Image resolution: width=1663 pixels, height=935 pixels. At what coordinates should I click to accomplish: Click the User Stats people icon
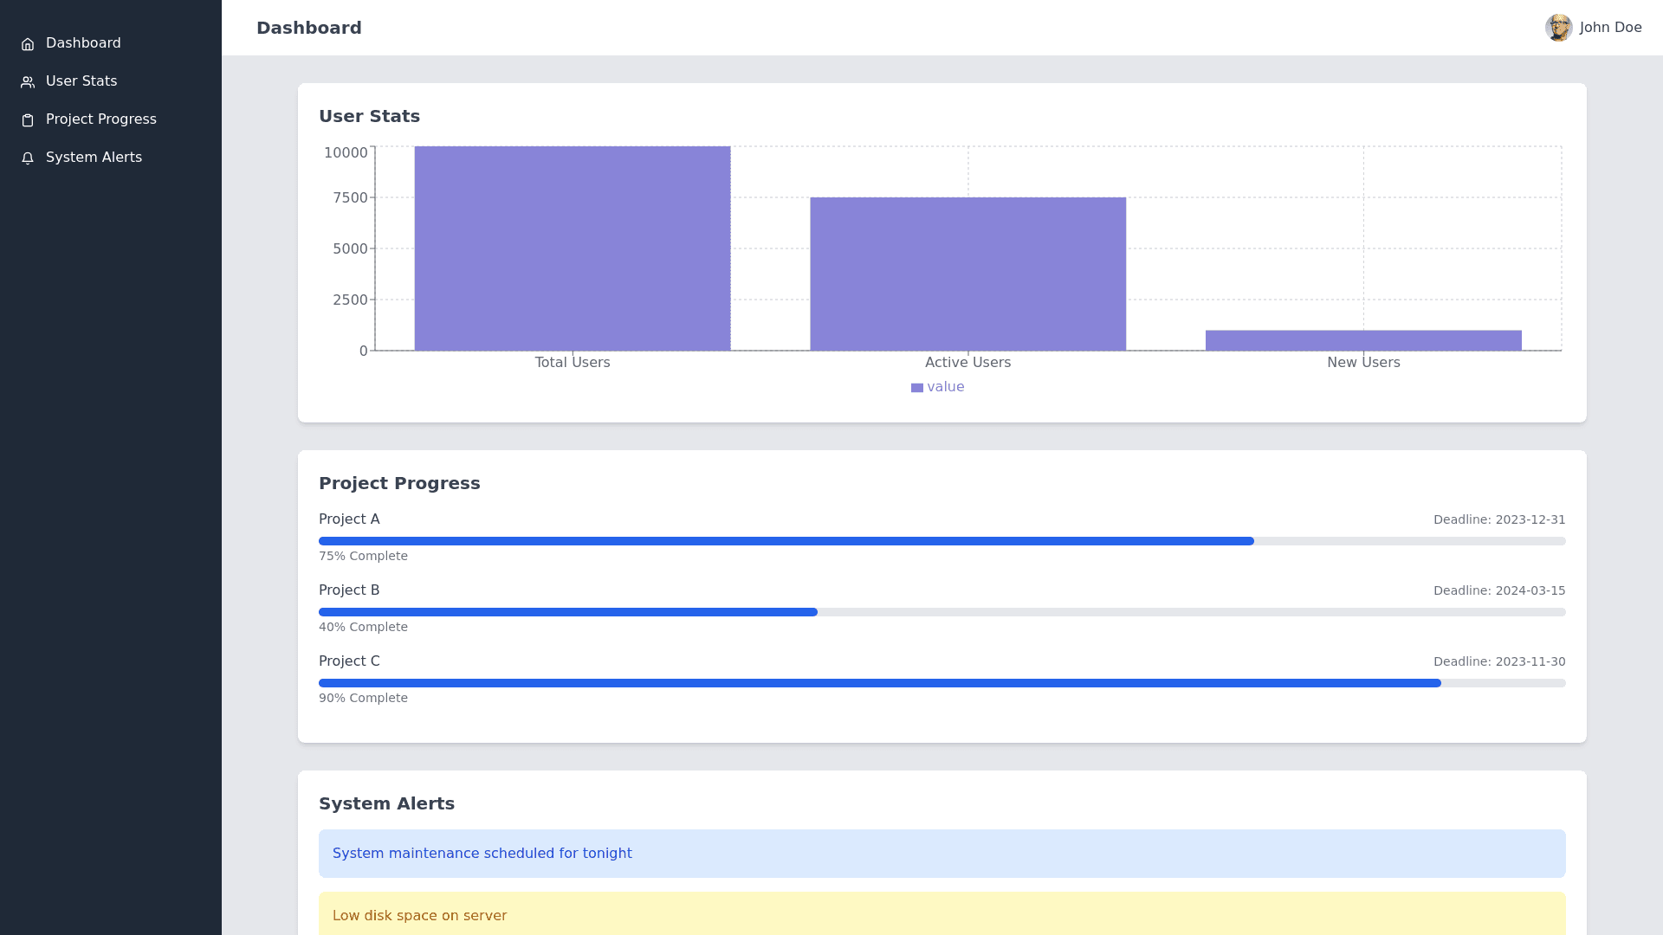pos(28,82)
